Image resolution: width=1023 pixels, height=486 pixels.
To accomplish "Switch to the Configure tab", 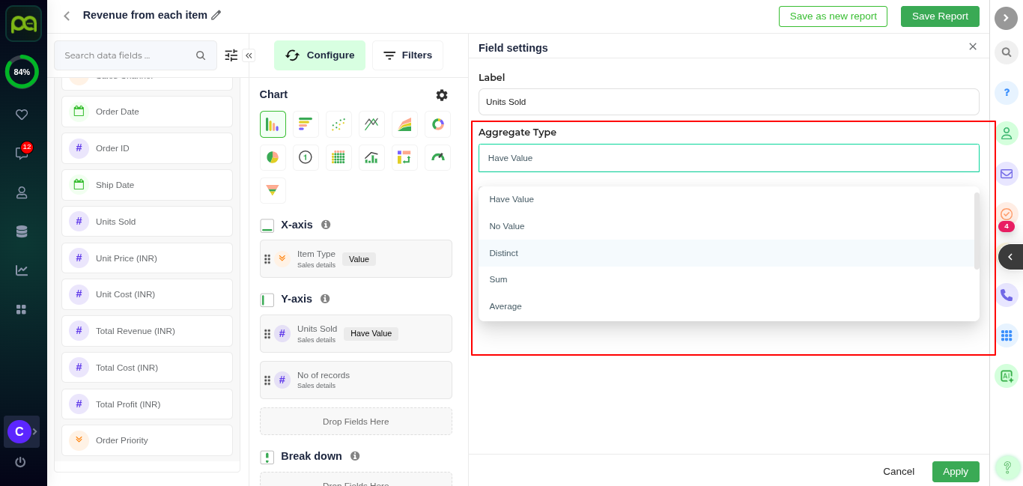I will [x=320, y=55].
